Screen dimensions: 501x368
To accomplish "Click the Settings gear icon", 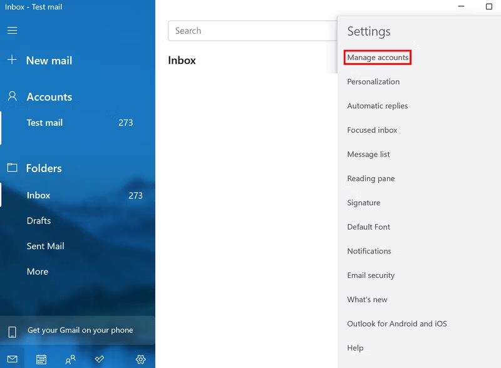I will click(140, 359).
